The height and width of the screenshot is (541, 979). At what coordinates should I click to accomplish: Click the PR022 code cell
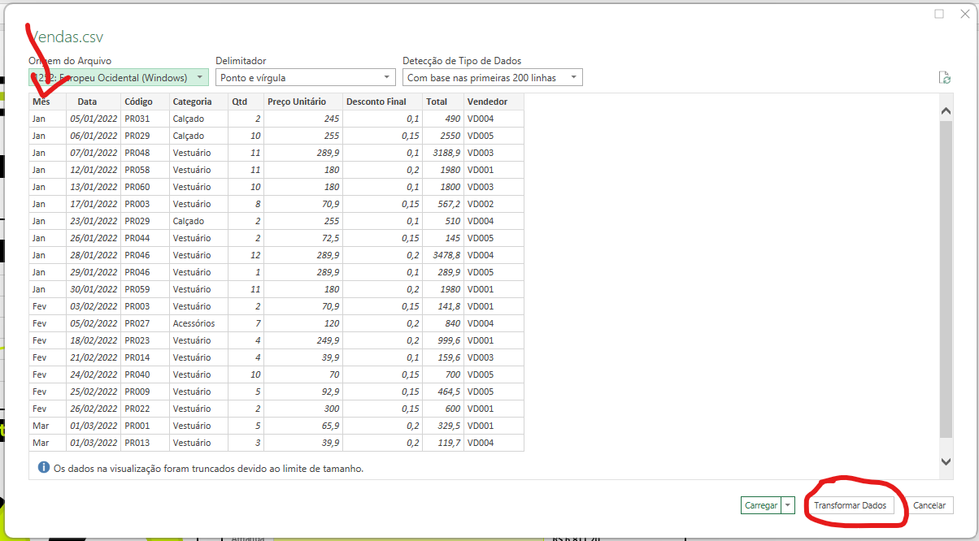click(x=146, y=409)
